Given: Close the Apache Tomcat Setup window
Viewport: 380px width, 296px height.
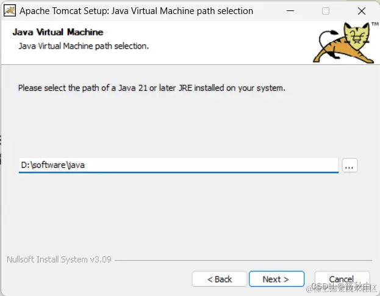Looking at the screenshot, I should (362, 11).
